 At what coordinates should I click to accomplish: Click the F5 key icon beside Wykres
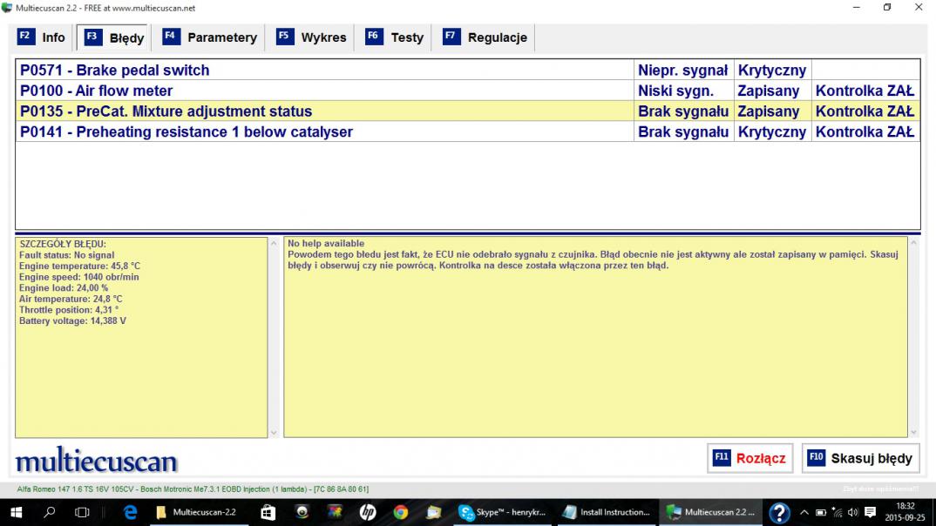(x=285, y=37)
